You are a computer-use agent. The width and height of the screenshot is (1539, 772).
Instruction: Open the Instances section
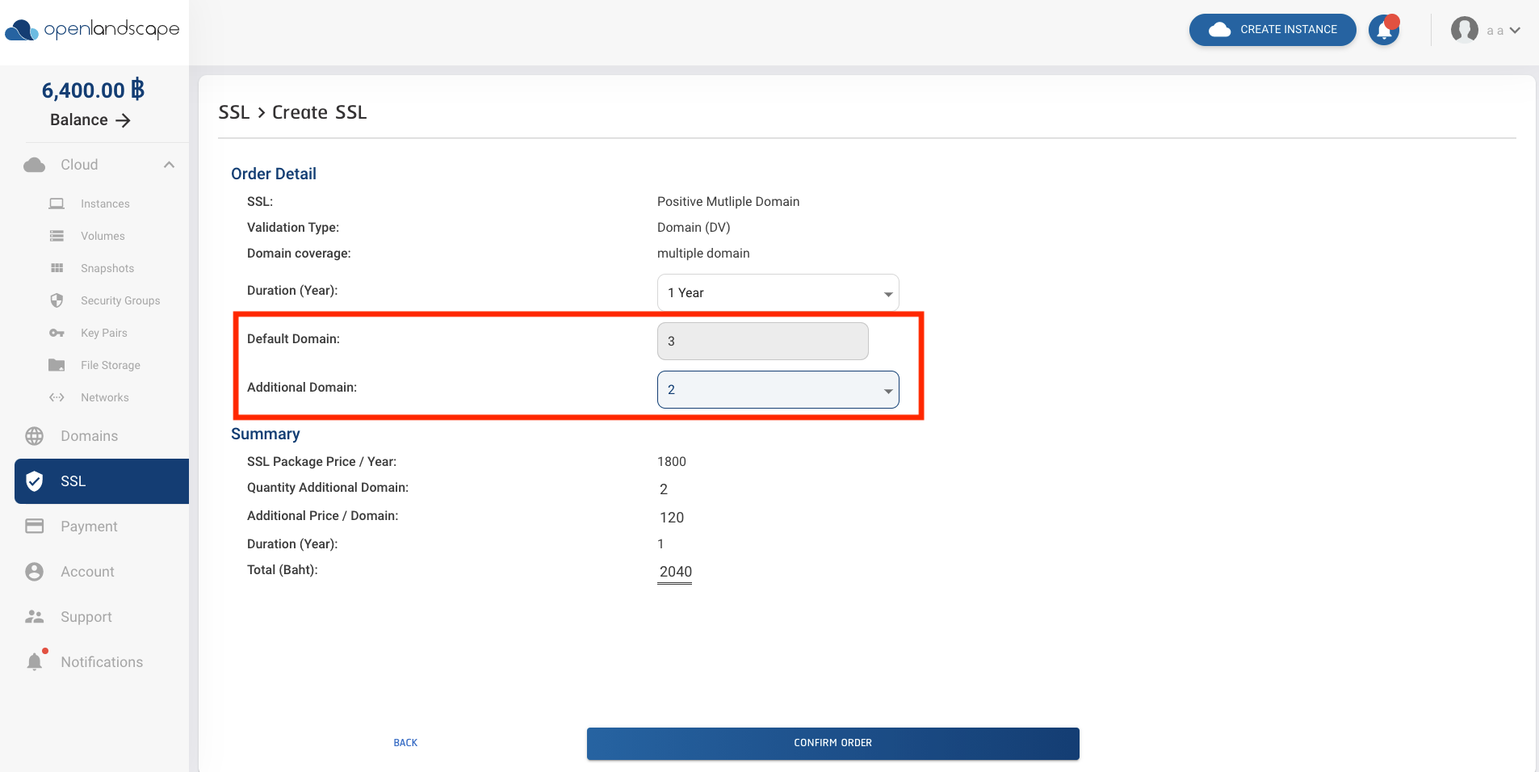pyautogui.click(x=105, y=203)
